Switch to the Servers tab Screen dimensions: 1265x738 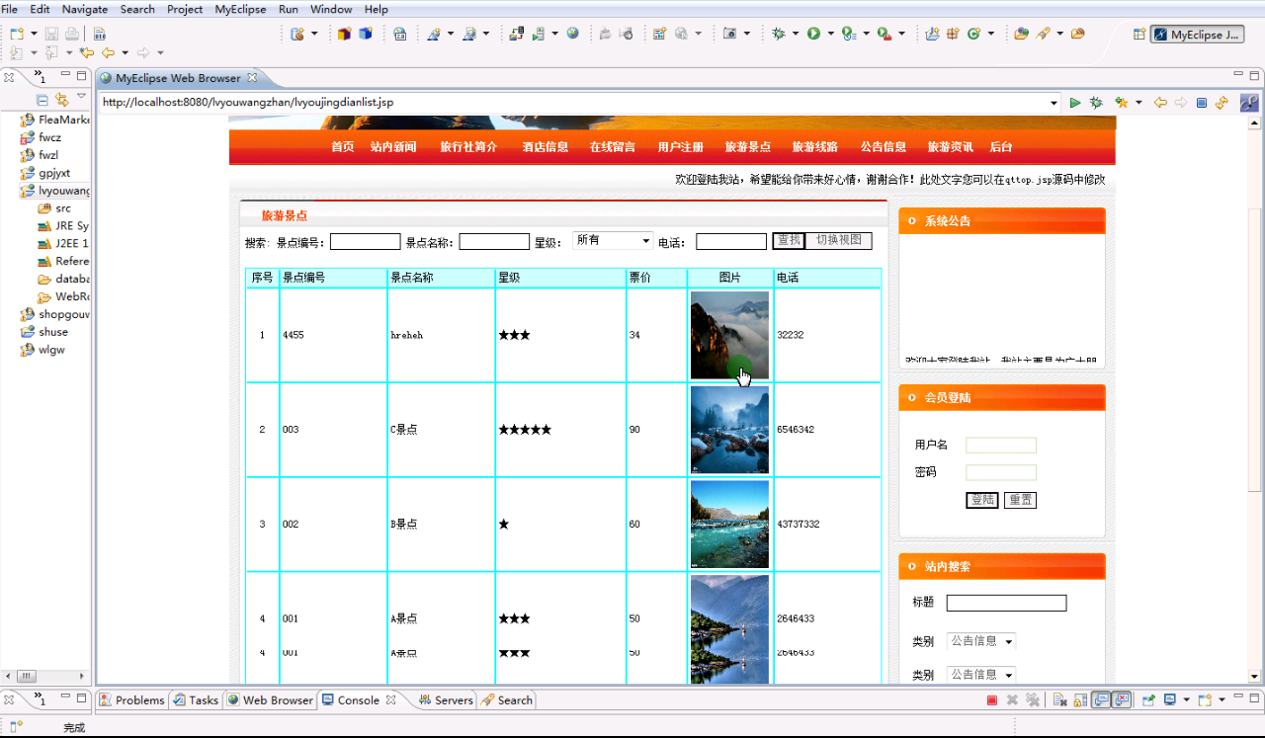pos(446,700)
